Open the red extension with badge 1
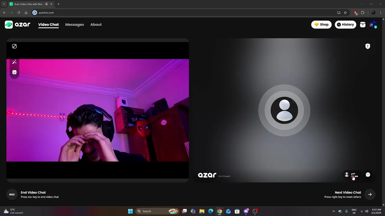This screenshot has width=385, height=216. coord(356,13)
